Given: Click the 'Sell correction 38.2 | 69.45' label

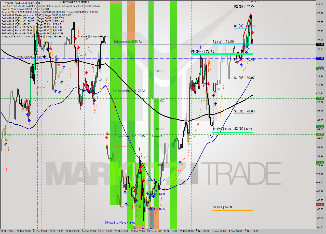Looking at the screenshot, I should pos(129,136).
